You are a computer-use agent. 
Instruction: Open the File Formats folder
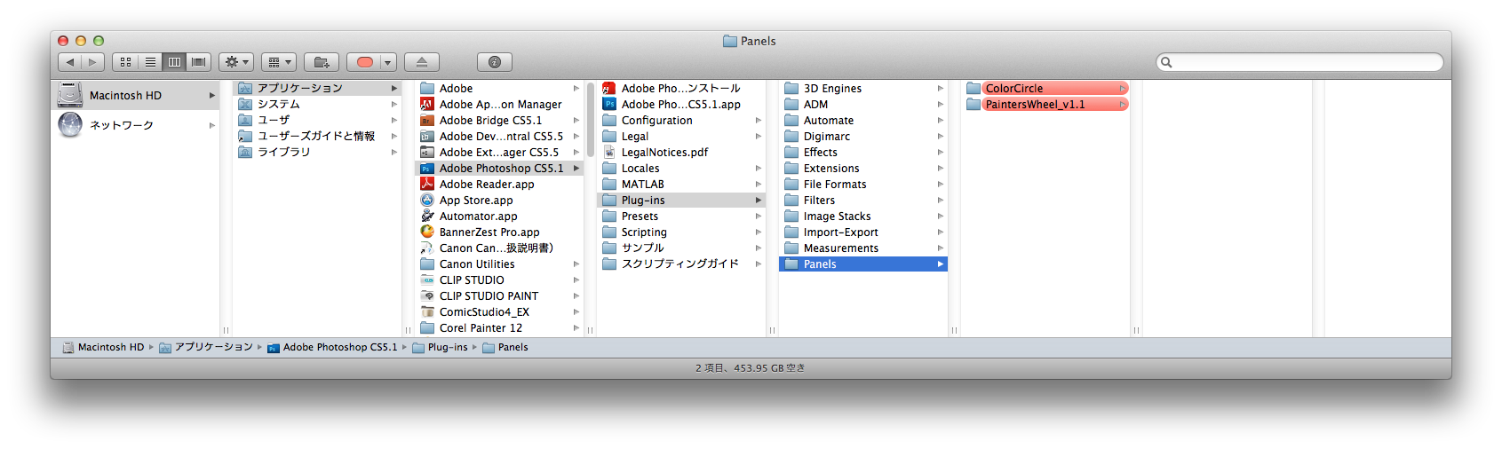[863, 184]
